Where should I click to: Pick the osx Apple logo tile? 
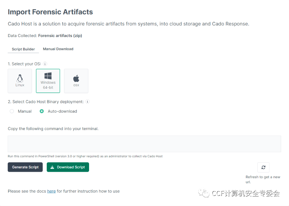[x=76, y=81]
